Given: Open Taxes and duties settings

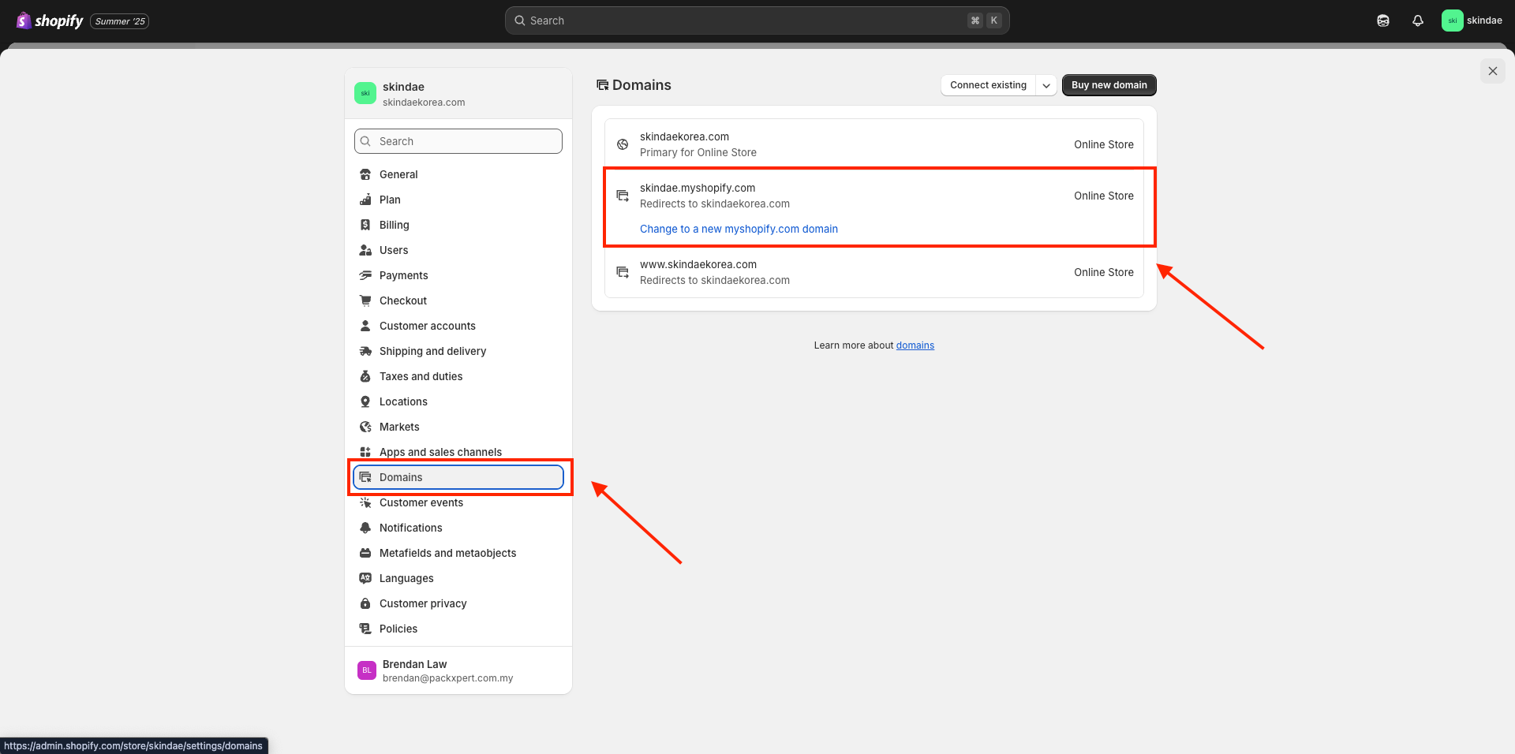Looking at the screenshot, I should pos(458,376).
